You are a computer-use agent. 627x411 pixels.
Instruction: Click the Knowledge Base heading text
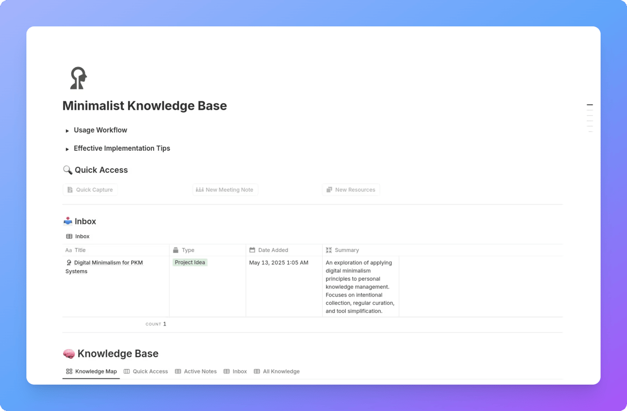[118, 353]
